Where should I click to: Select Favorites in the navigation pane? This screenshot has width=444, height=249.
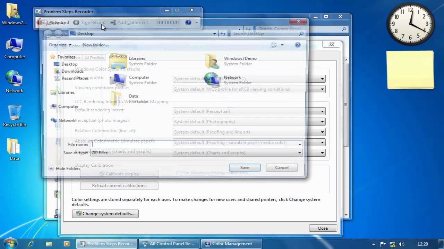point(62,57)
